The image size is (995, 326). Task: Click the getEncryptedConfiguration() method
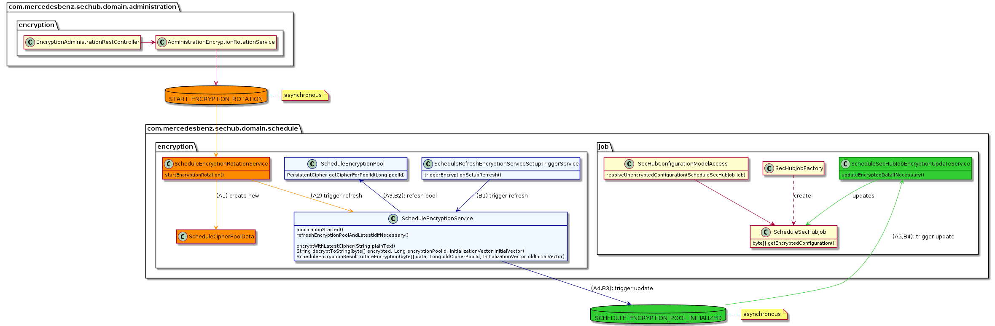coord(793,243)
